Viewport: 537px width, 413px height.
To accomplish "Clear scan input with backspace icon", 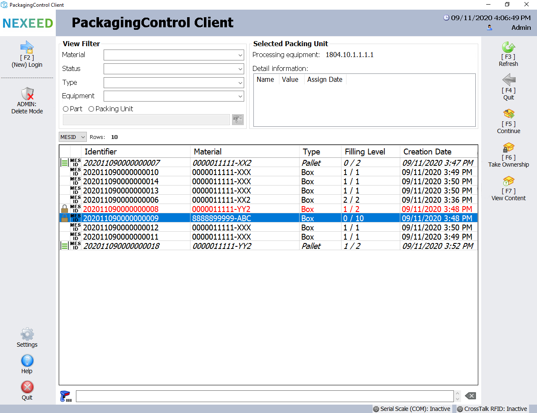I will point(471,396).
